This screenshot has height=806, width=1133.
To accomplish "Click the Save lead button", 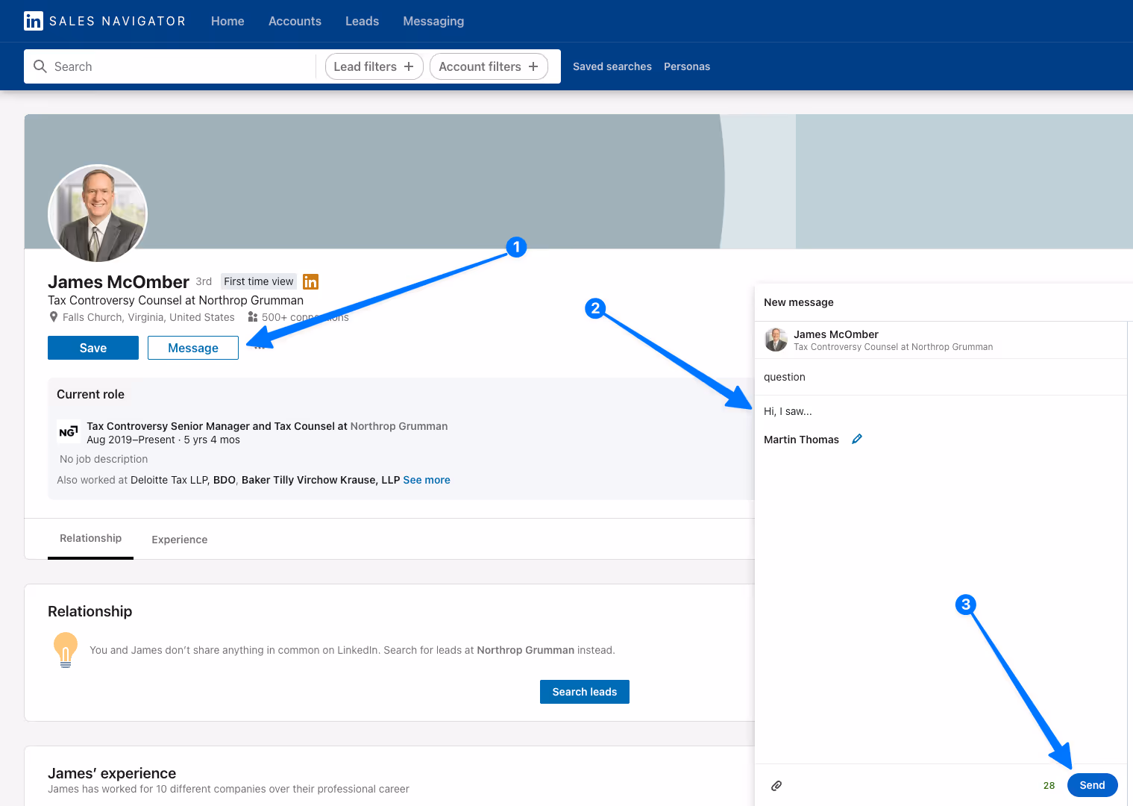I will coord(93,348).
